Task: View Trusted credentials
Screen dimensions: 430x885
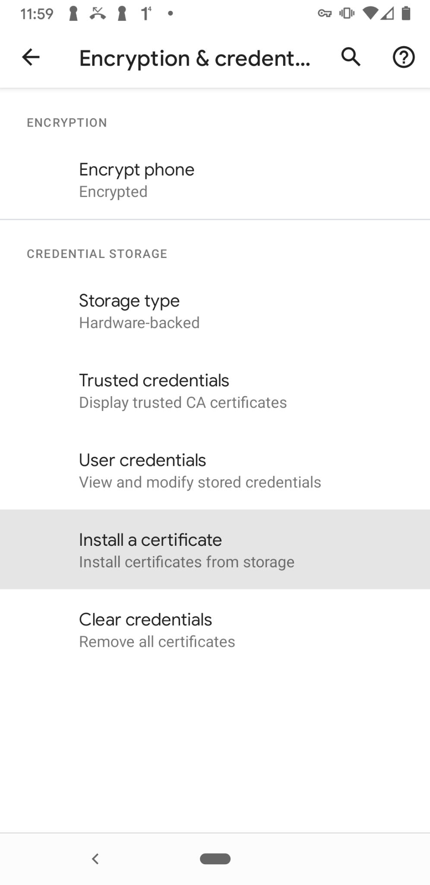Action: [x=215, y=390]
